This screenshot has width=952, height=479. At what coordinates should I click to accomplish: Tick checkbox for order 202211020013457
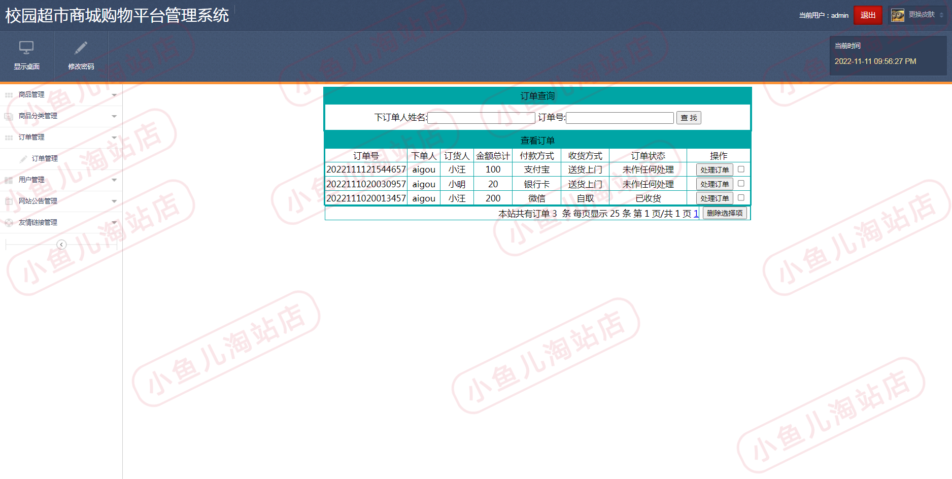pos(741,197)
